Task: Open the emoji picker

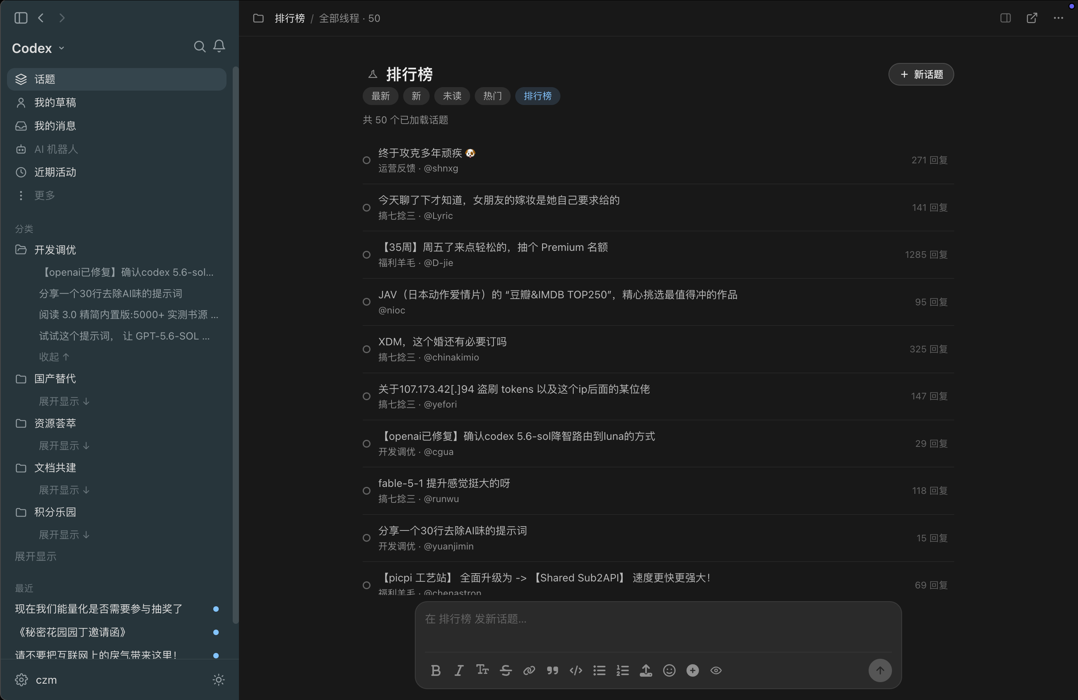Action: [669, 670]
